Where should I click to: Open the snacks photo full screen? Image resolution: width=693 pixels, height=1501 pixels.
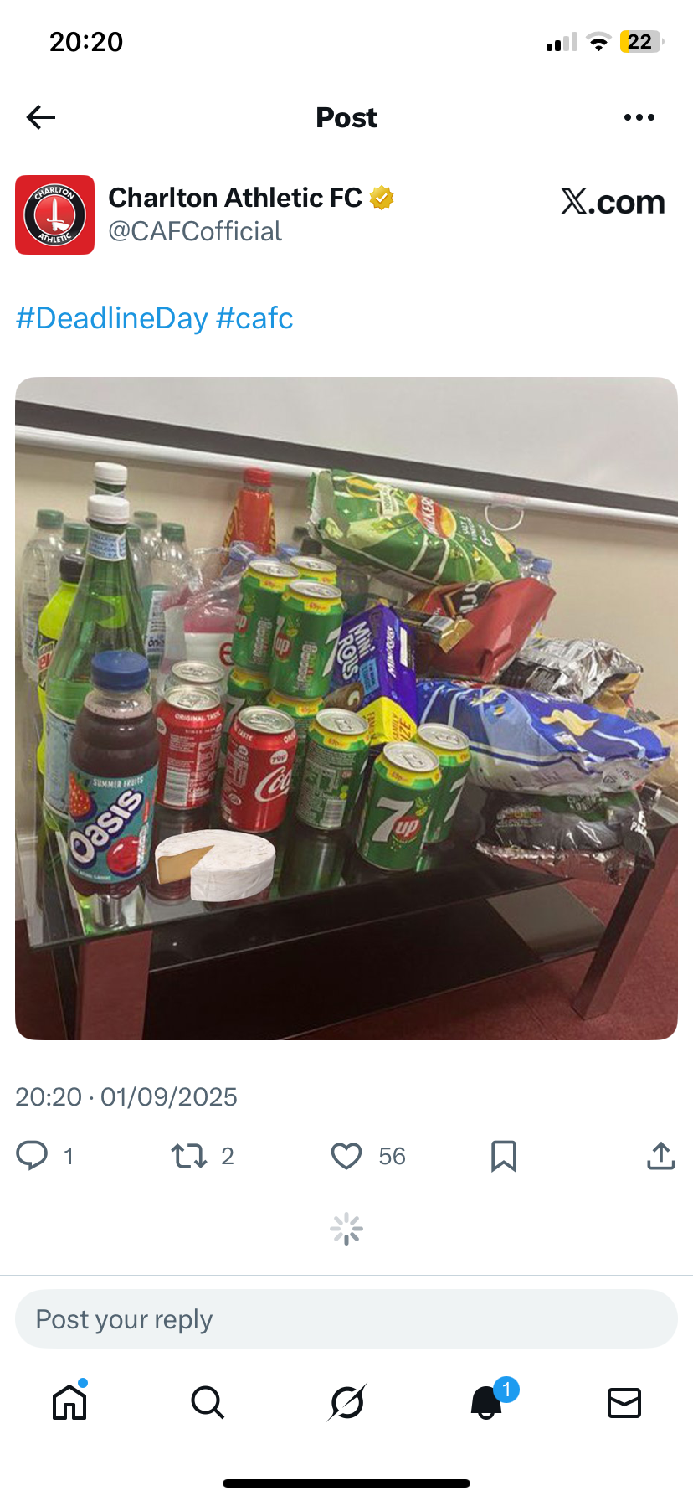[346, 709]
